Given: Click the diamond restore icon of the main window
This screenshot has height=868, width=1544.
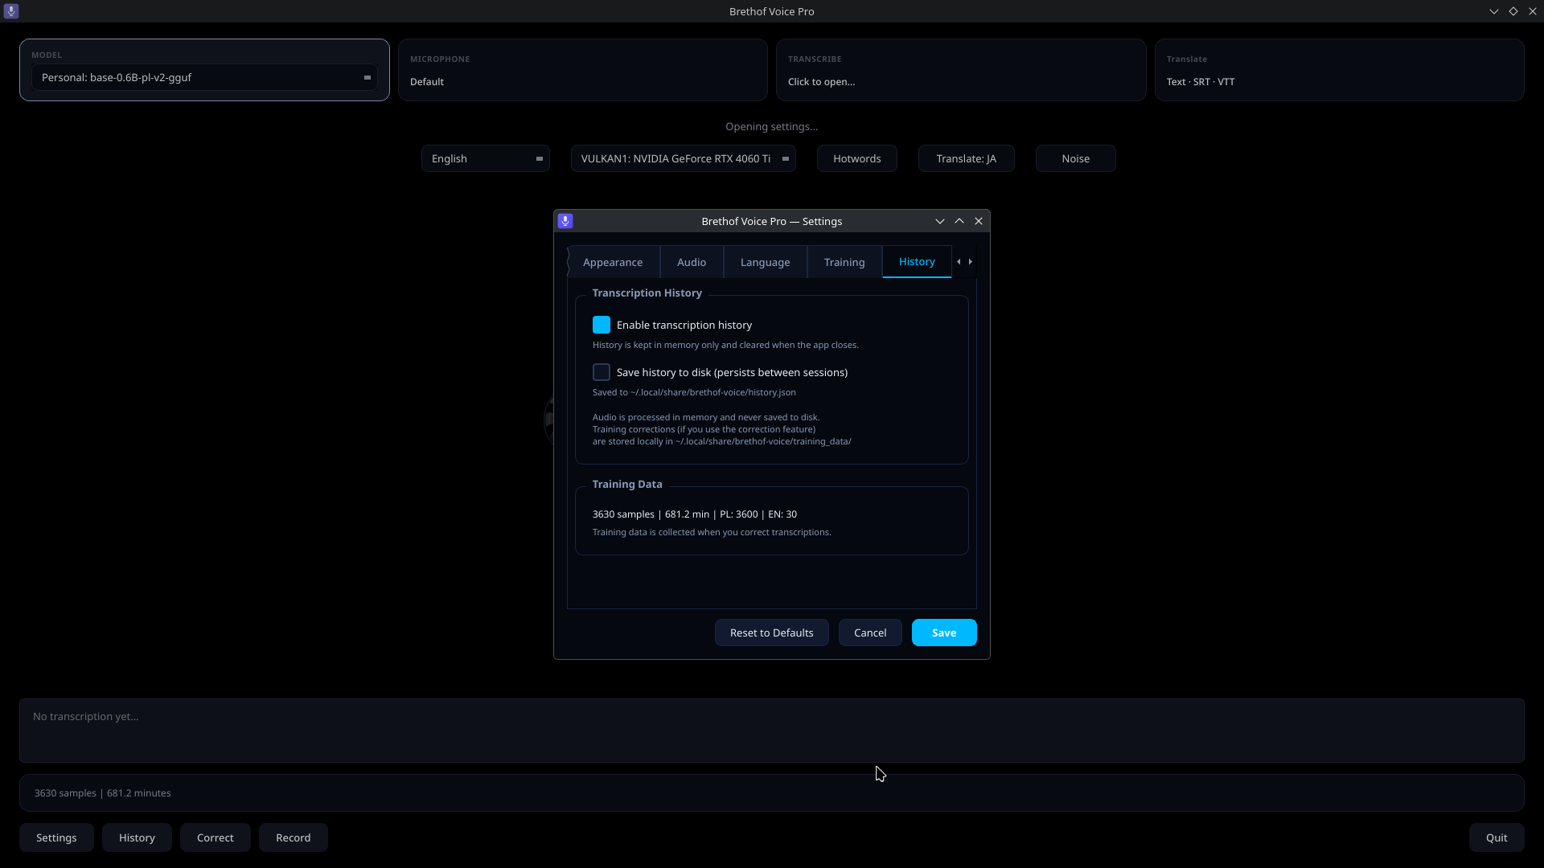Looking at the screenshot, I should point(1513,11).
